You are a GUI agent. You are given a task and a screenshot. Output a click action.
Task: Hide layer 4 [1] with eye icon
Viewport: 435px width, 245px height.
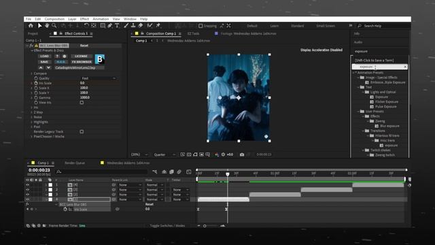point(27,199)
